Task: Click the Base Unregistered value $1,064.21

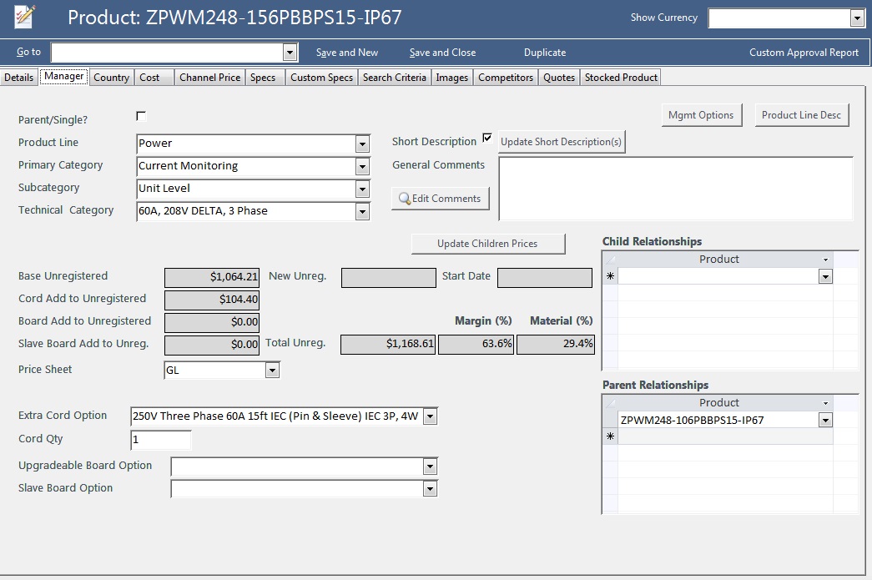Action: [x=212, y=278]
